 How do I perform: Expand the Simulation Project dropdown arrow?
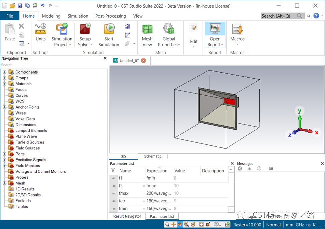coord(70,45)
